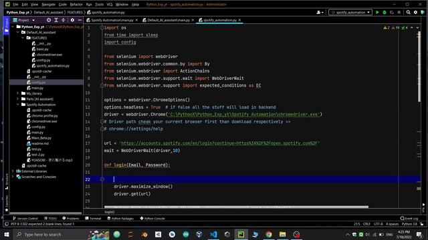Toggle fold marker at line 22
428x240 pixels.
102,179
